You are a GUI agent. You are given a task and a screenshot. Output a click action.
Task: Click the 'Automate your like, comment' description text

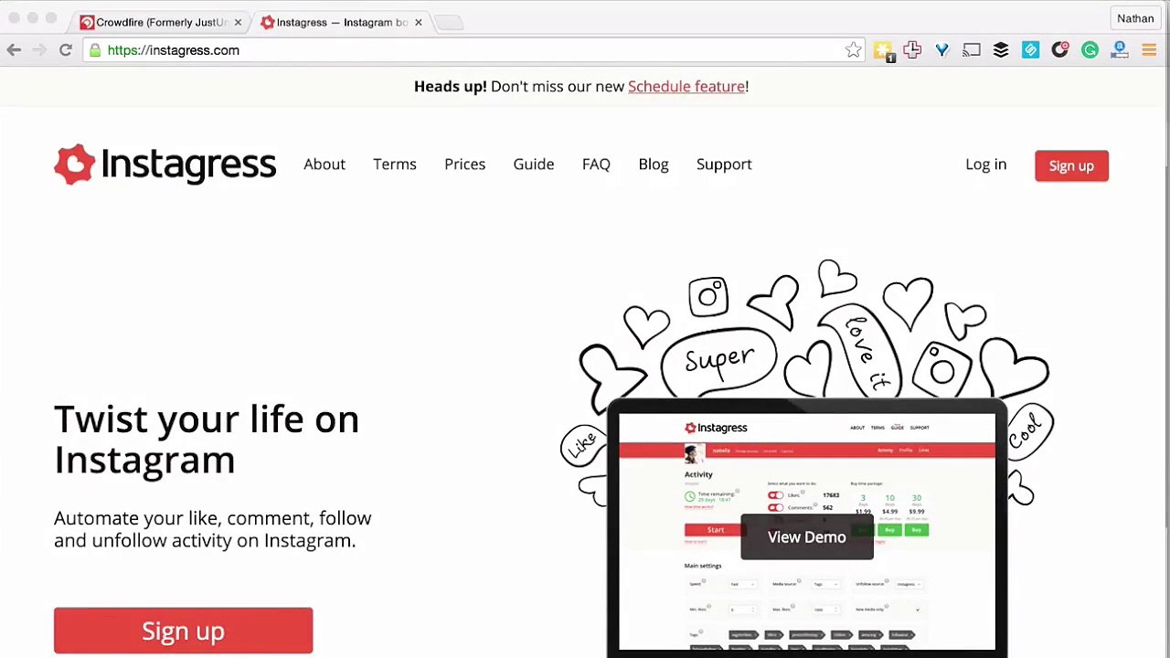click(213, 529)
